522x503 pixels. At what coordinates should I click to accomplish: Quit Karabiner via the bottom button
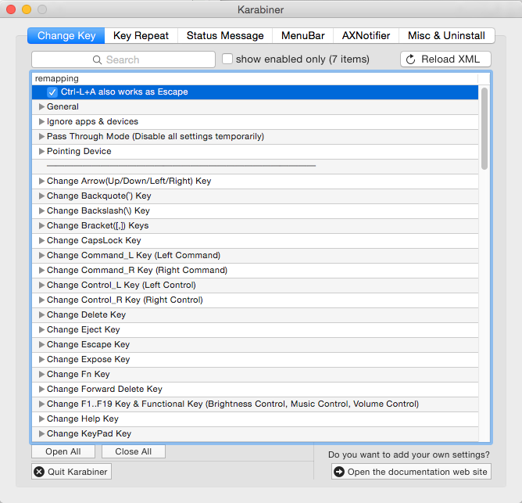pos(71,472)
